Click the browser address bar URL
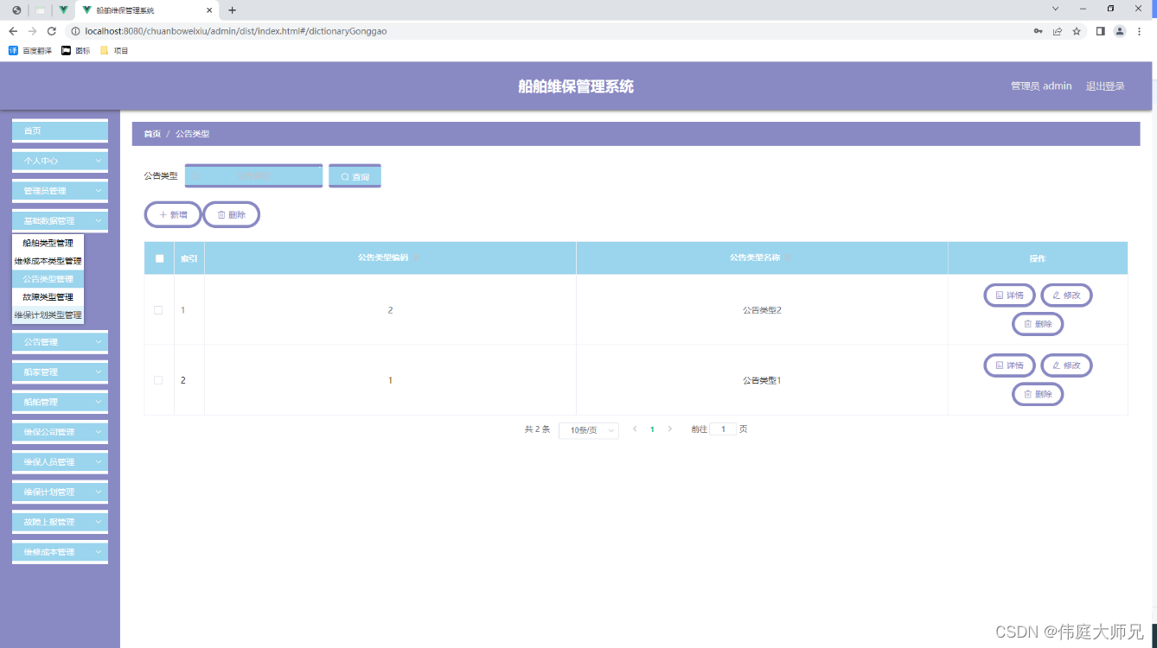The height and width of the screenshot is (648, 1157). [x=235, y=31]
